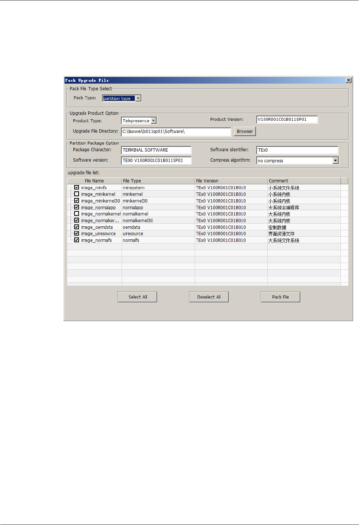Select the image_normalapp file name

(x=98, y=208)
